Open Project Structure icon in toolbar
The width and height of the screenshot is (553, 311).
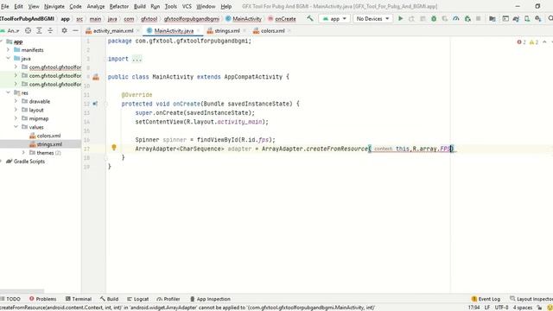click(493, 18)
